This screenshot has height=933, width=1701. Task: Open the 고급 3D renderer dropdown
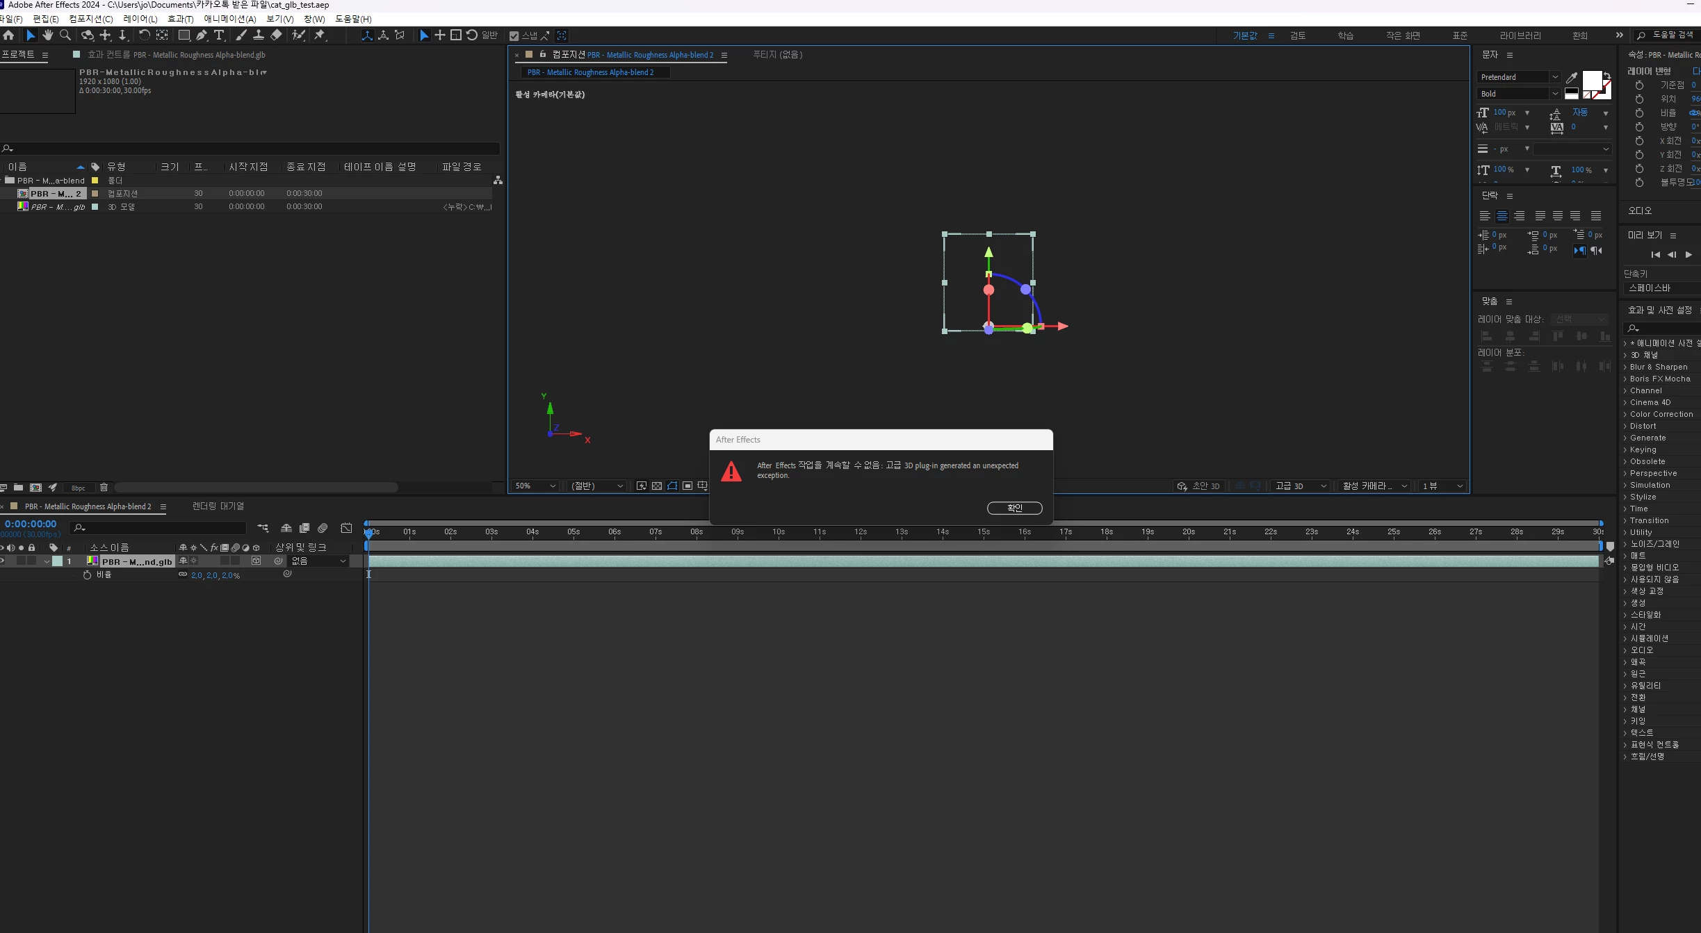point(1301,486)
